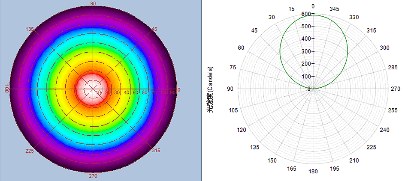The image size is (408, 181).
Task: Select the 135 azimuth label on the color map
Action: (x=30, y=29)
